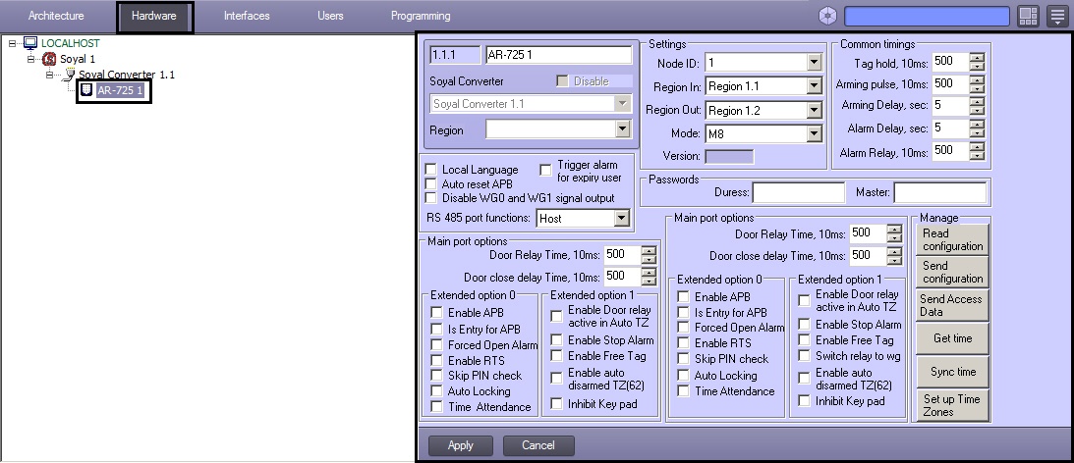Viewport: 1074px width, 463px height.
Task: Select the AR-725 1 device icon
Action: tap(87, 89)
